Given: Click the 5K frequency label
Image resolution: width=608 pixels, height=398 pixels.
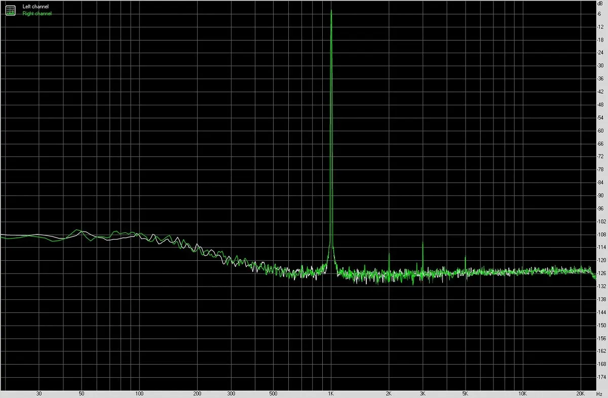Looking at the screenshot, I should (465, 393).
